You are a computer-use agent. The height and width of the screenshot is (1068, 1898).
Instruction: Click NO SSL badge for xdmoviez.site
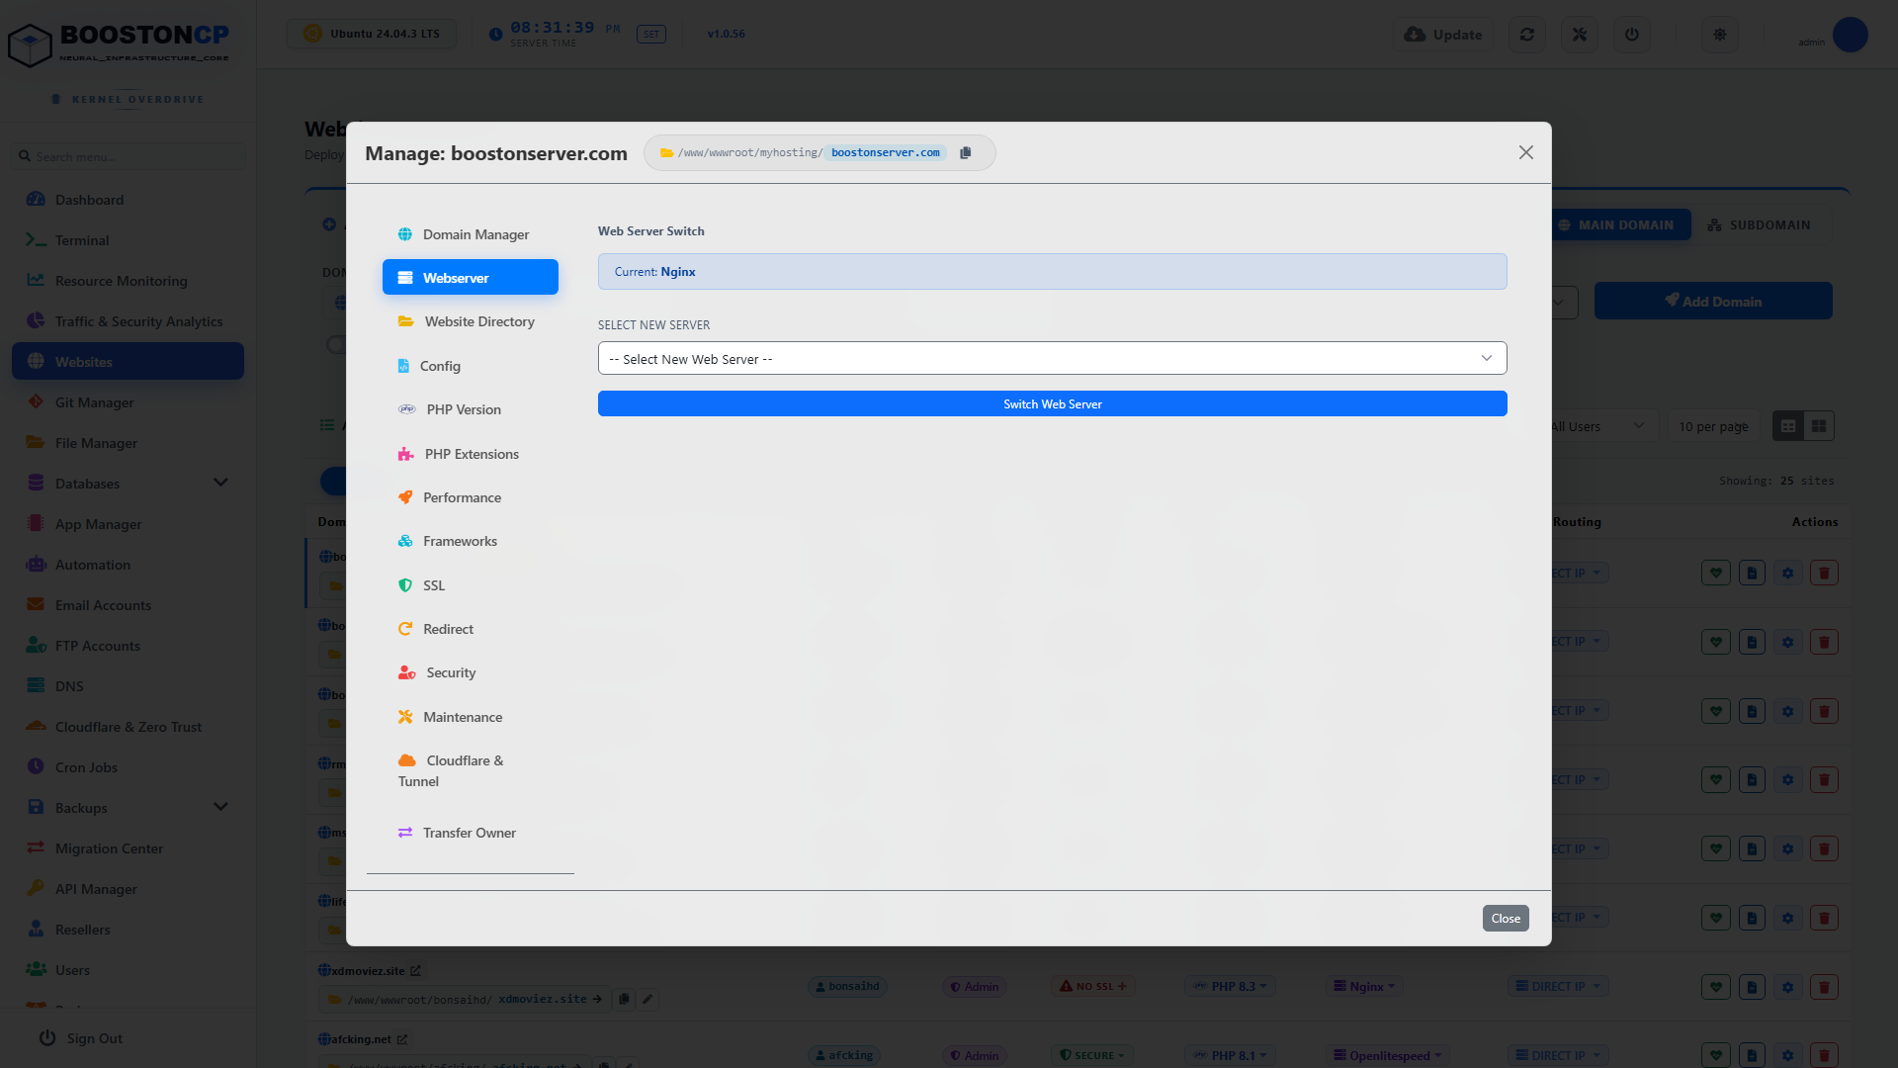tap(1092, 987)
